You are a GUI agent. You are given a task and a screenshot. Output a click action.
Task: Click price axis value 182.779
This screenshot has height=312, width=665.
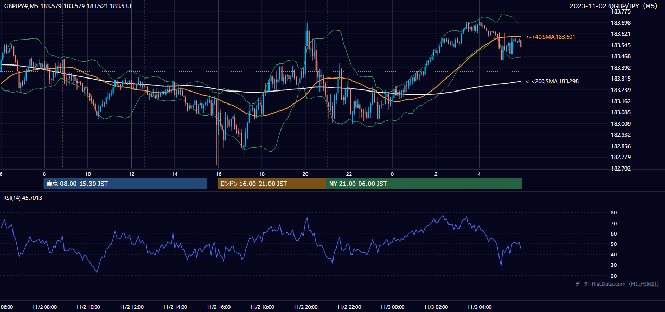(x=621, y=157)
